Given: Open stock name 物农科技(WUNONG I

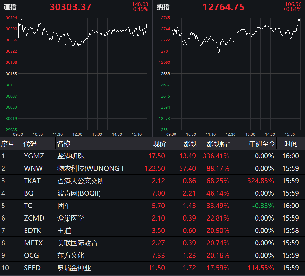Looking at the screenshot, I should pos(91,169).
